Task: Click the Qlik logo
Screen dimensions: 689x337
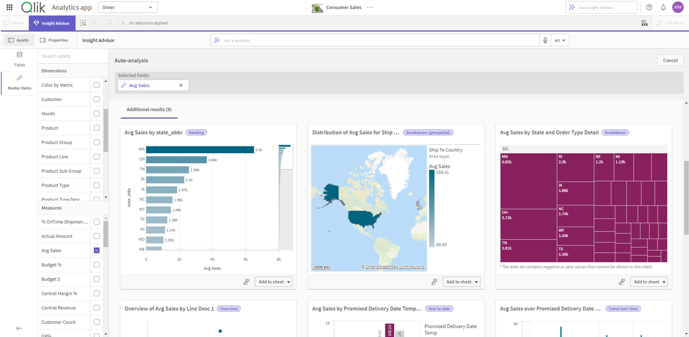Action: (x=33, y=7)
